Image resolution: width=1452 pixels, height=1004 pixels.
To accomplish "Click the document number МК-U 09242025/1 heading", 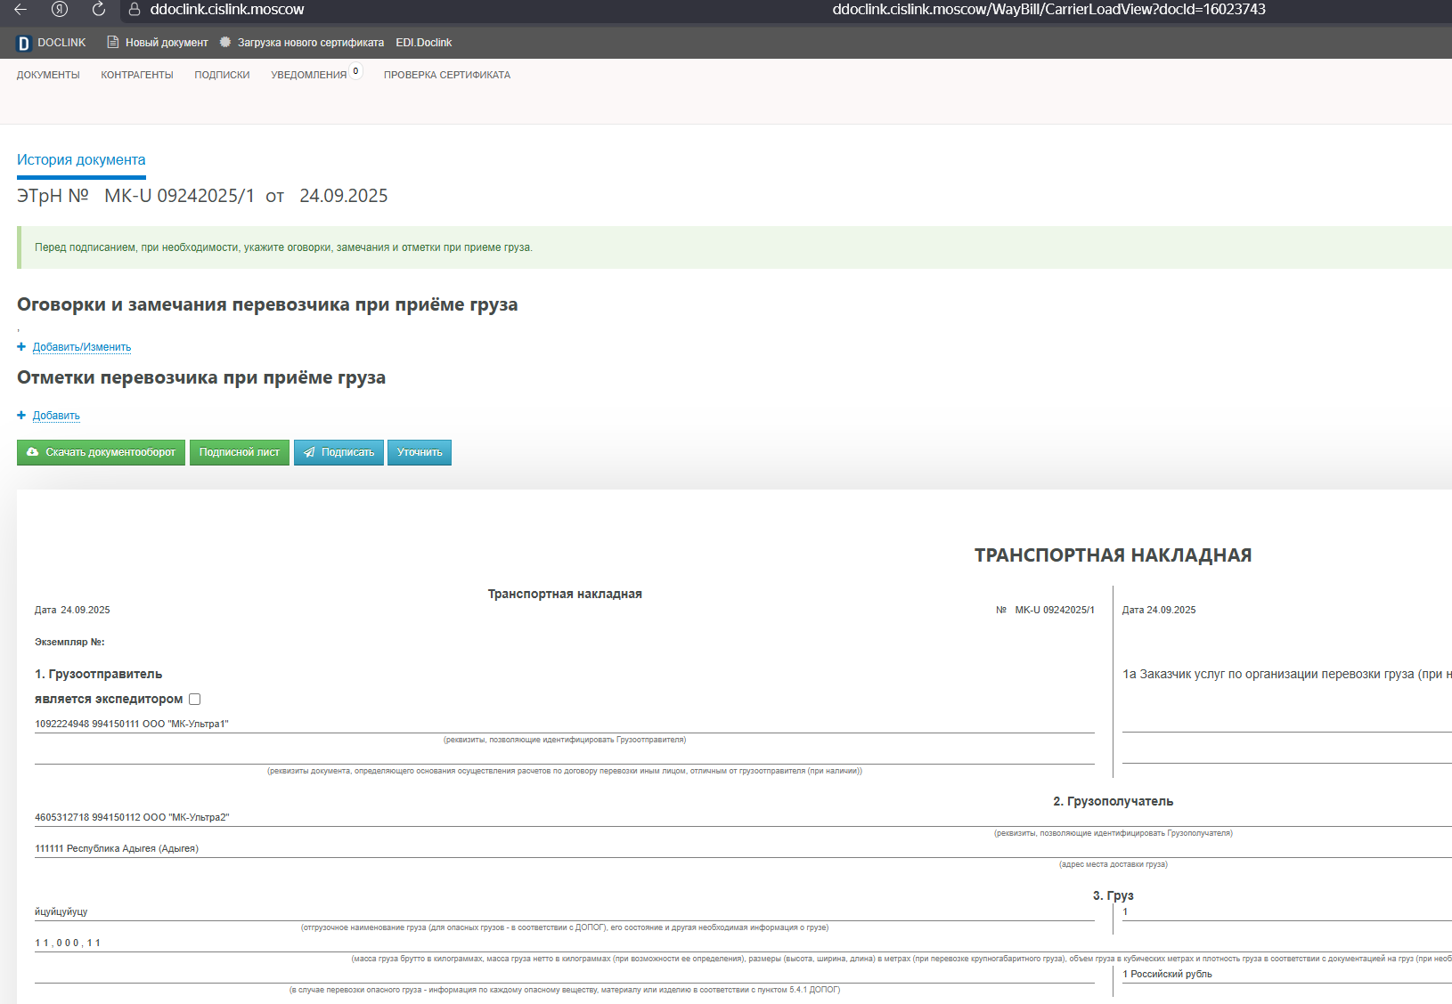I will (179, 196).
